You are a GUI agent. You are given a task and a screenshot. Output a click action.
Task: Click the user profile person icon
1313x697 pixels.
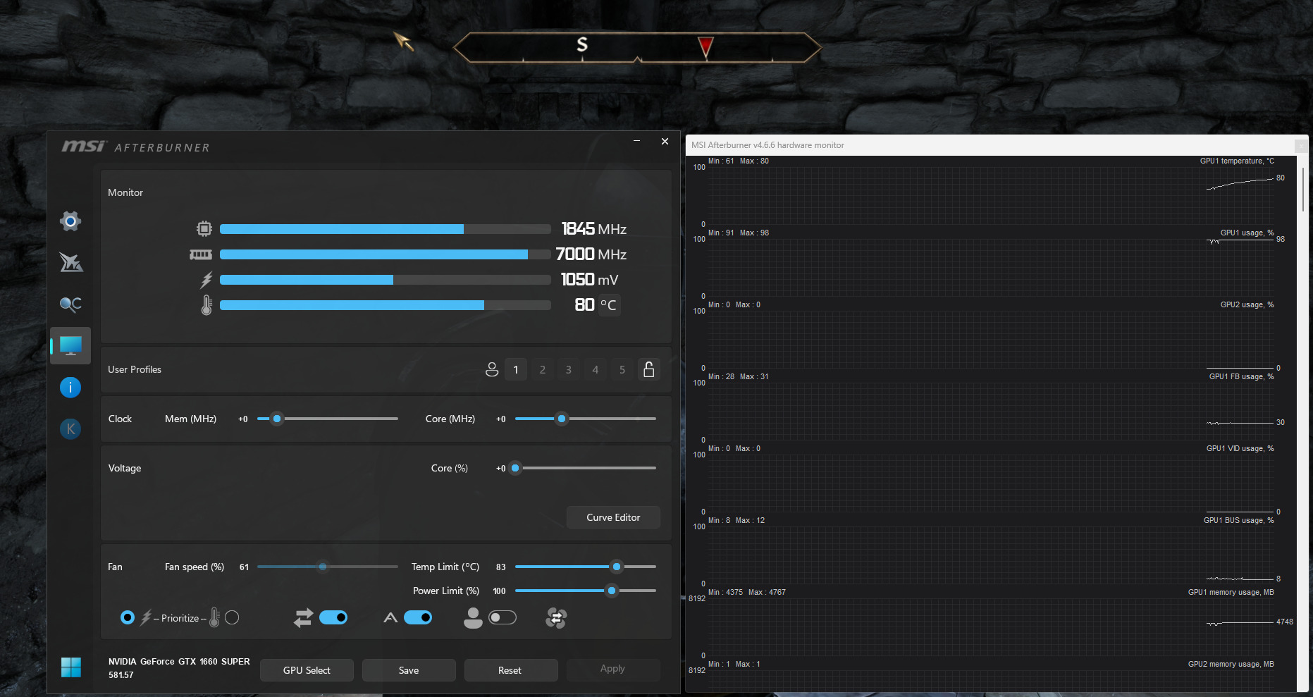[x=492, y=369]
